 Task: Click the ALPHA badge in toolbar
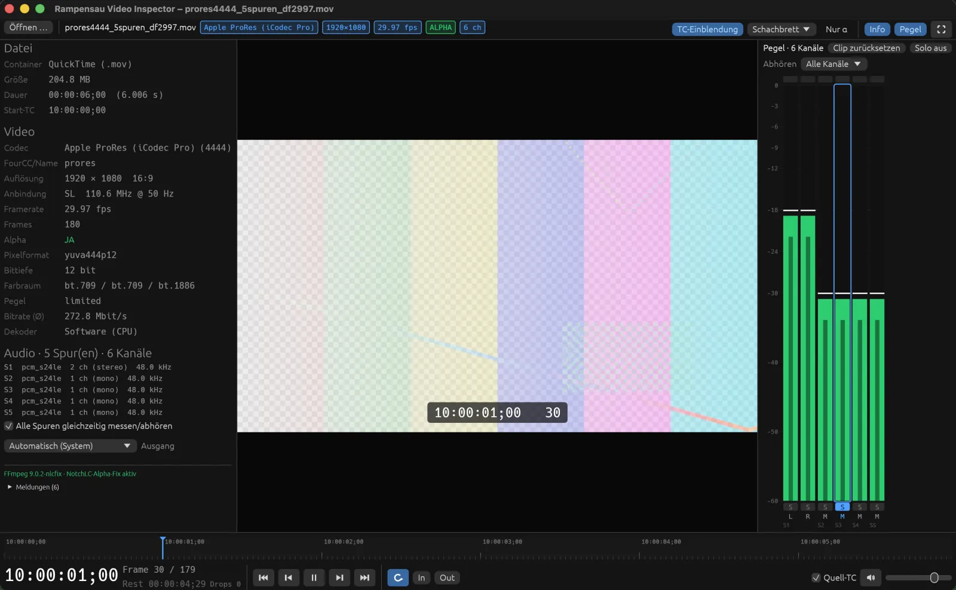pos(440,27)
